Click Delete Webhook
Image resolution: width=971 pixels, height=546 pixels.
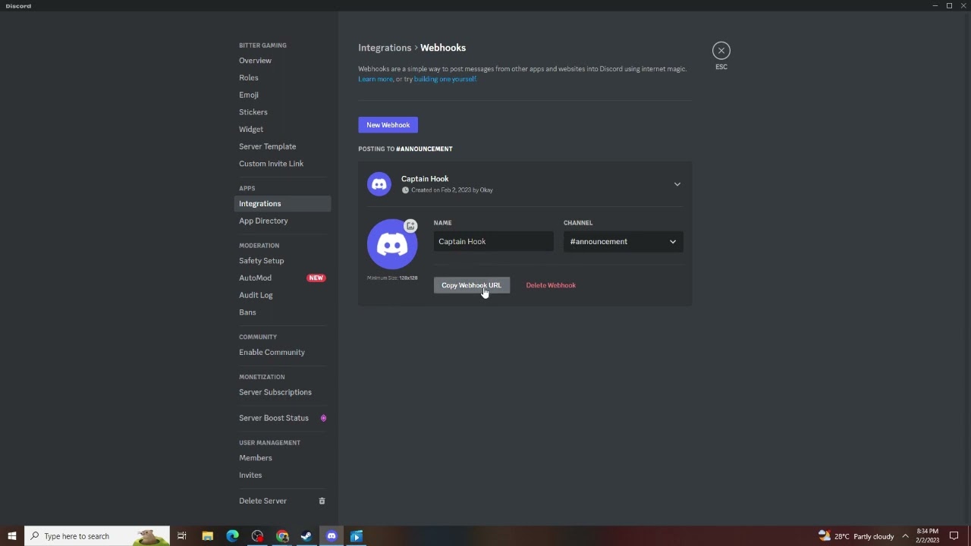click(551, 286)
